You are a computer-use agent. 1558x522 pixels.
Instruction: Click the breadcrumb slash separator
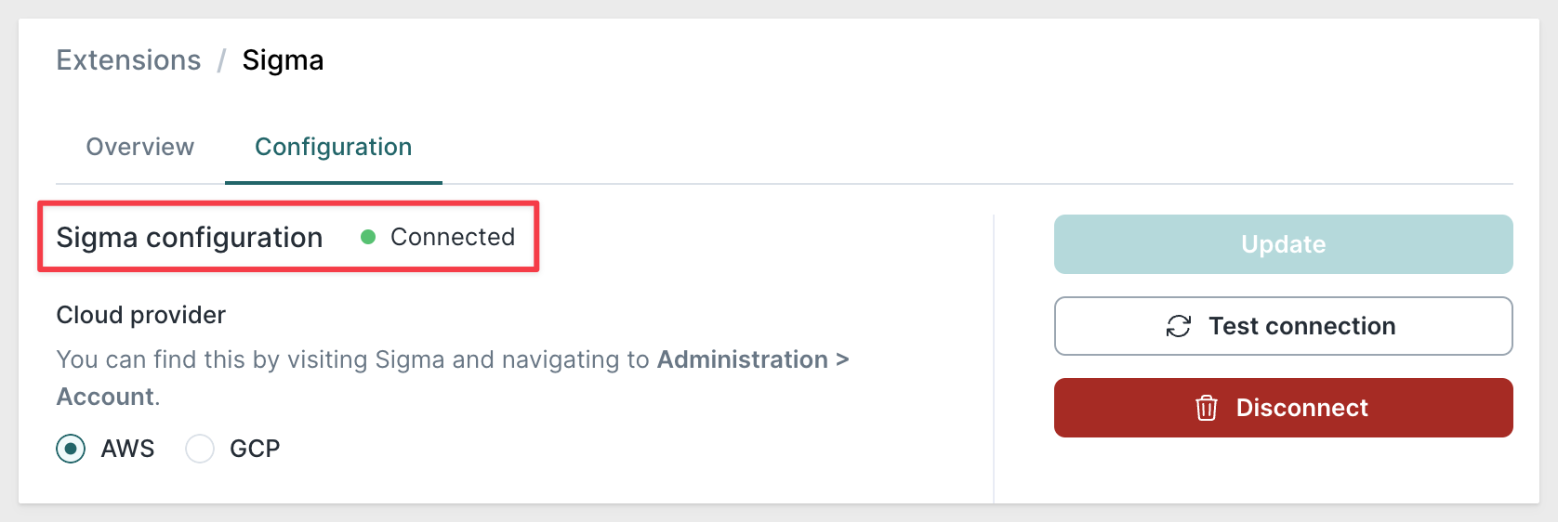coord(222,60)
